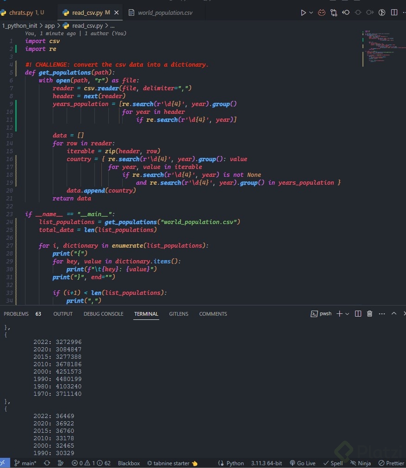
Task: Click '1970: 3711140' terminal output
Action: click(x=57, y=394)
